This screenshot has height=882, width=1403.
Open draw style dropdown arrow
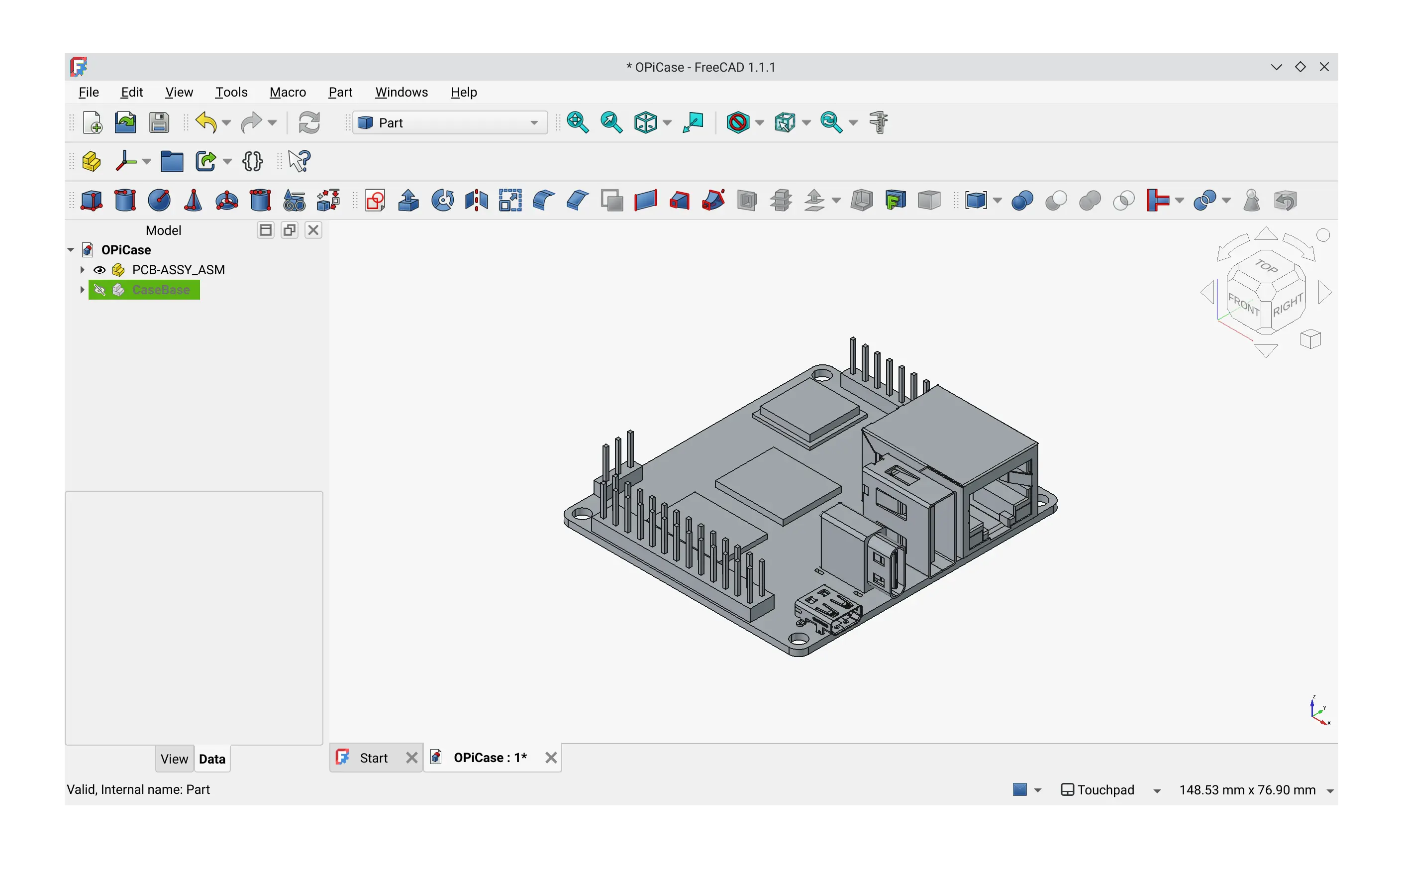click(x=759, y=122)
